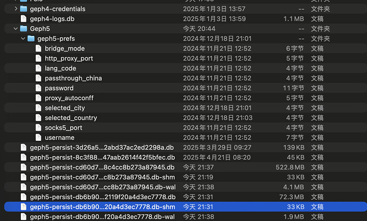This screenshot has width=367, height=221.
Task: Collapse the geph5-prefs folder
Action: (x=23, y=39)
